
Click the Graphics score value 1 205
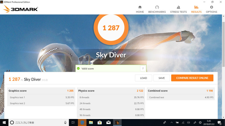70,91
